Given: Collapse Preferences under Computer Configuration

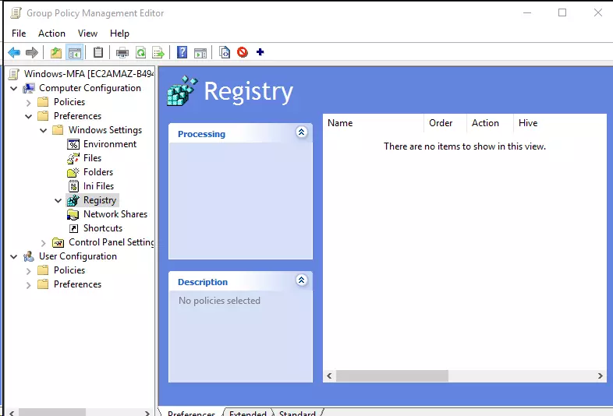Looking at the screenshot, I should pos(29,116).
